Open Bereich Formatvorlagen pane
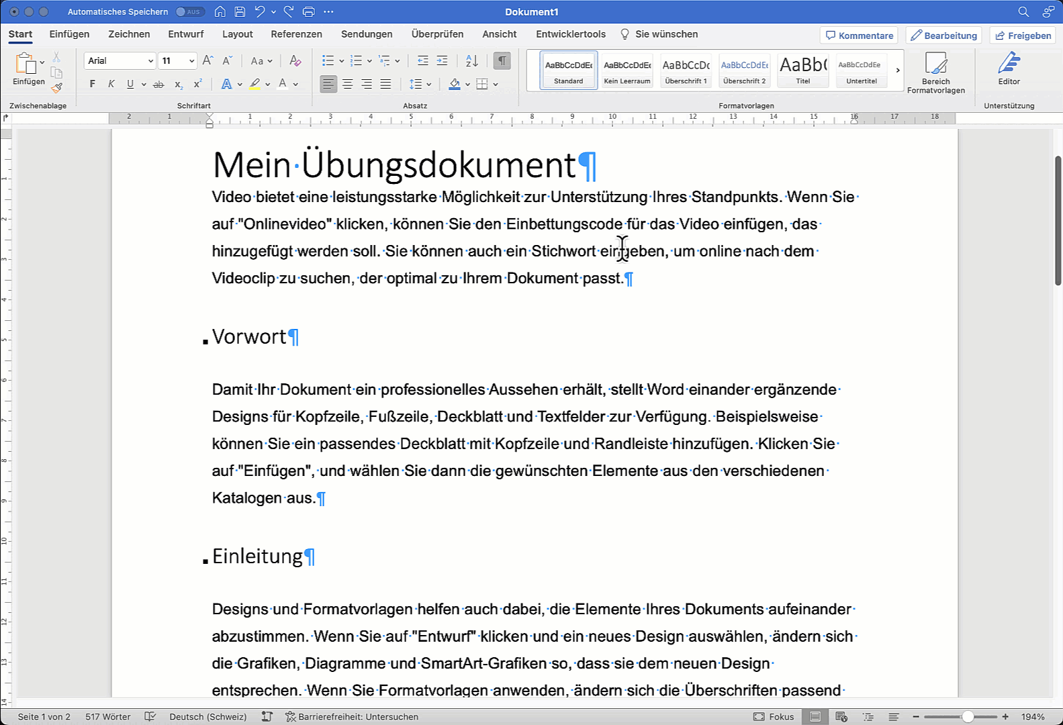This screenshot has height=725, width=1063. click(935, 72)
